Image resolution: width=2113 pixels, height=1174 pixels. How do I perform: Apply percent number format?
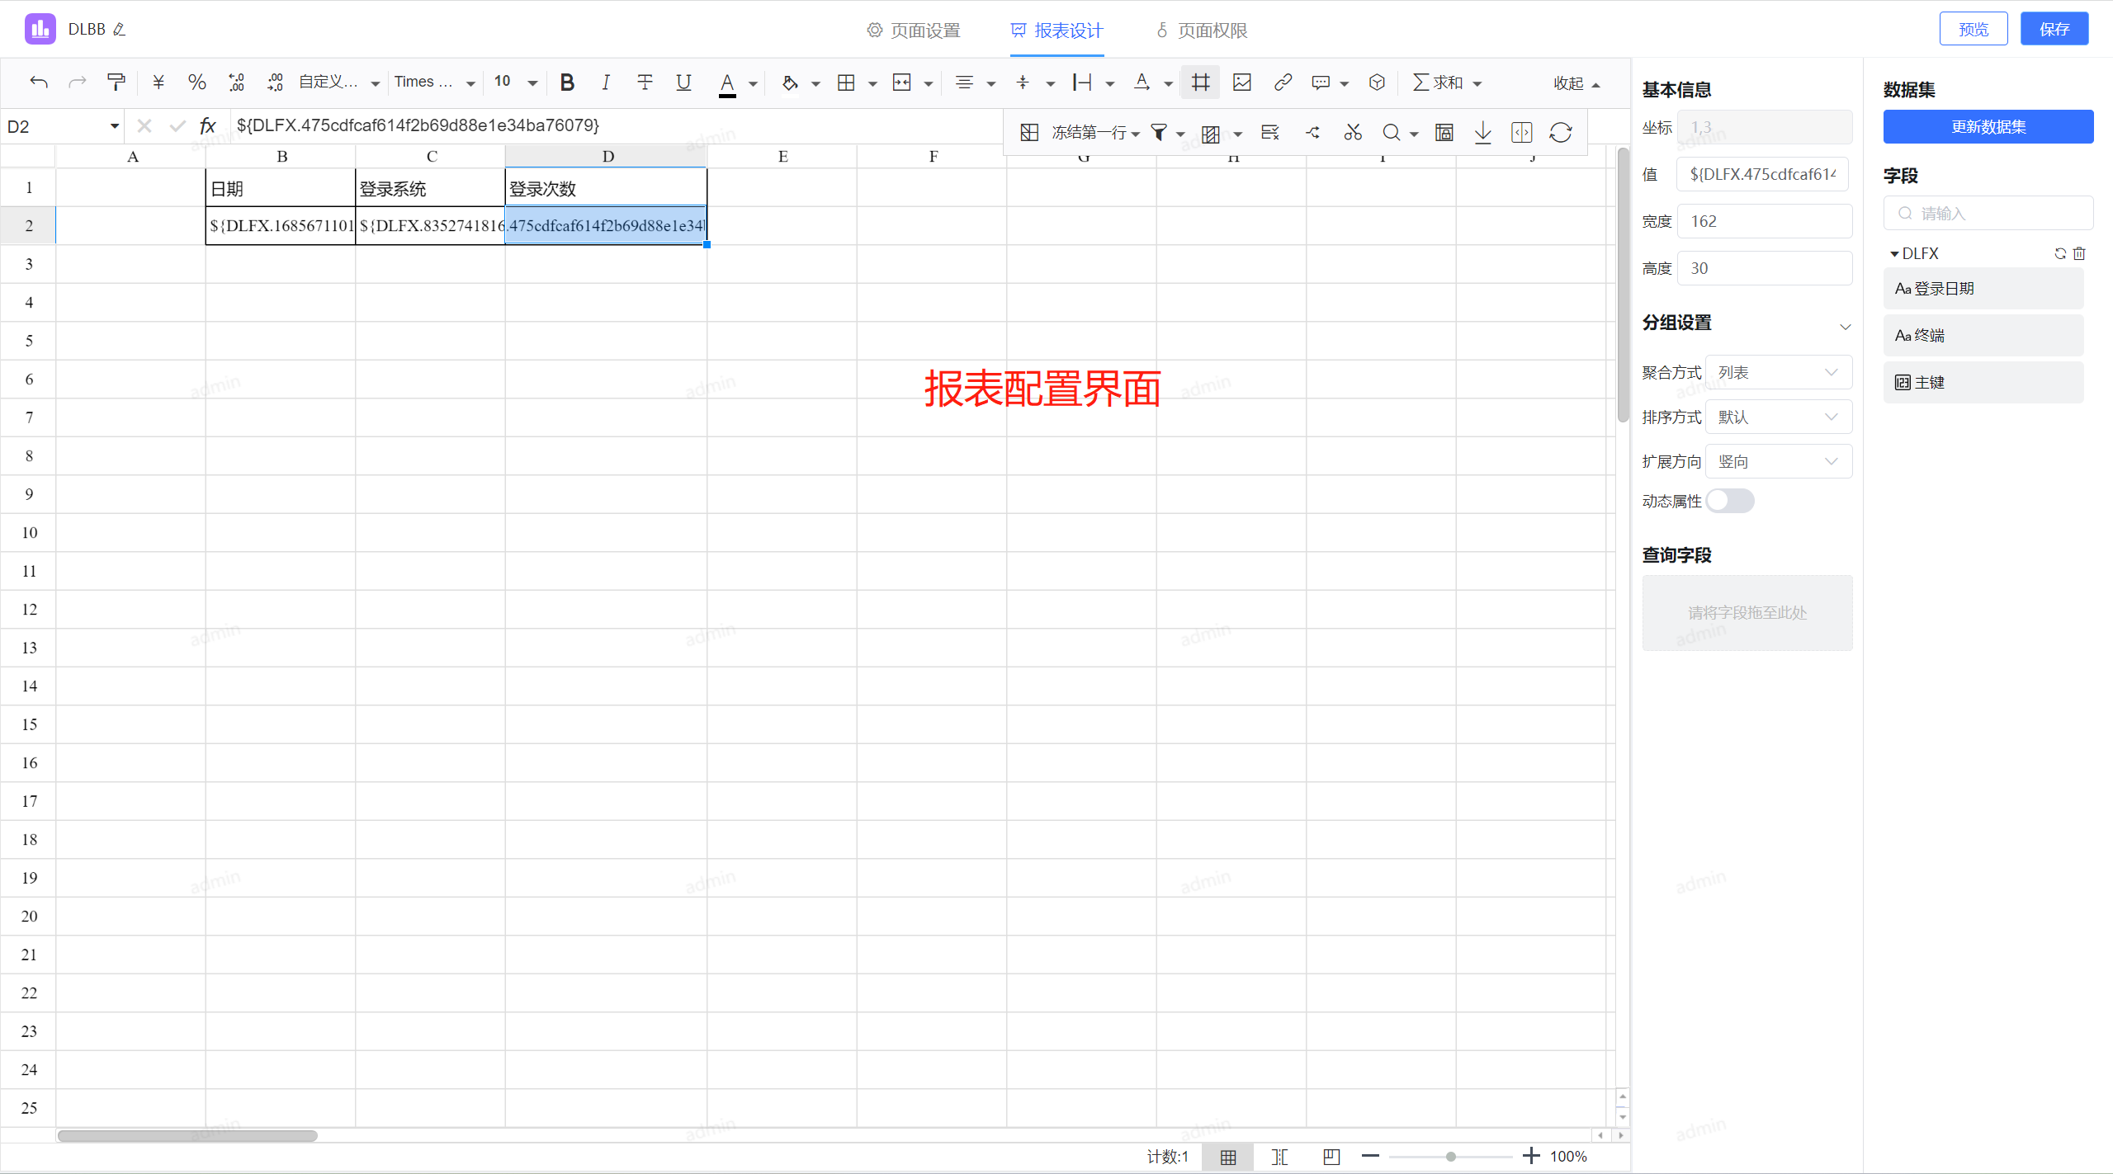click(196, 83)
